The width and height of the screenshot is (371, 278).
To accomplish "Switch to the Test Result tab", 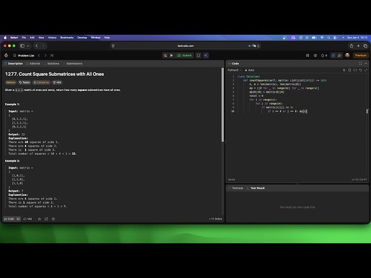I will coord(256,188).
